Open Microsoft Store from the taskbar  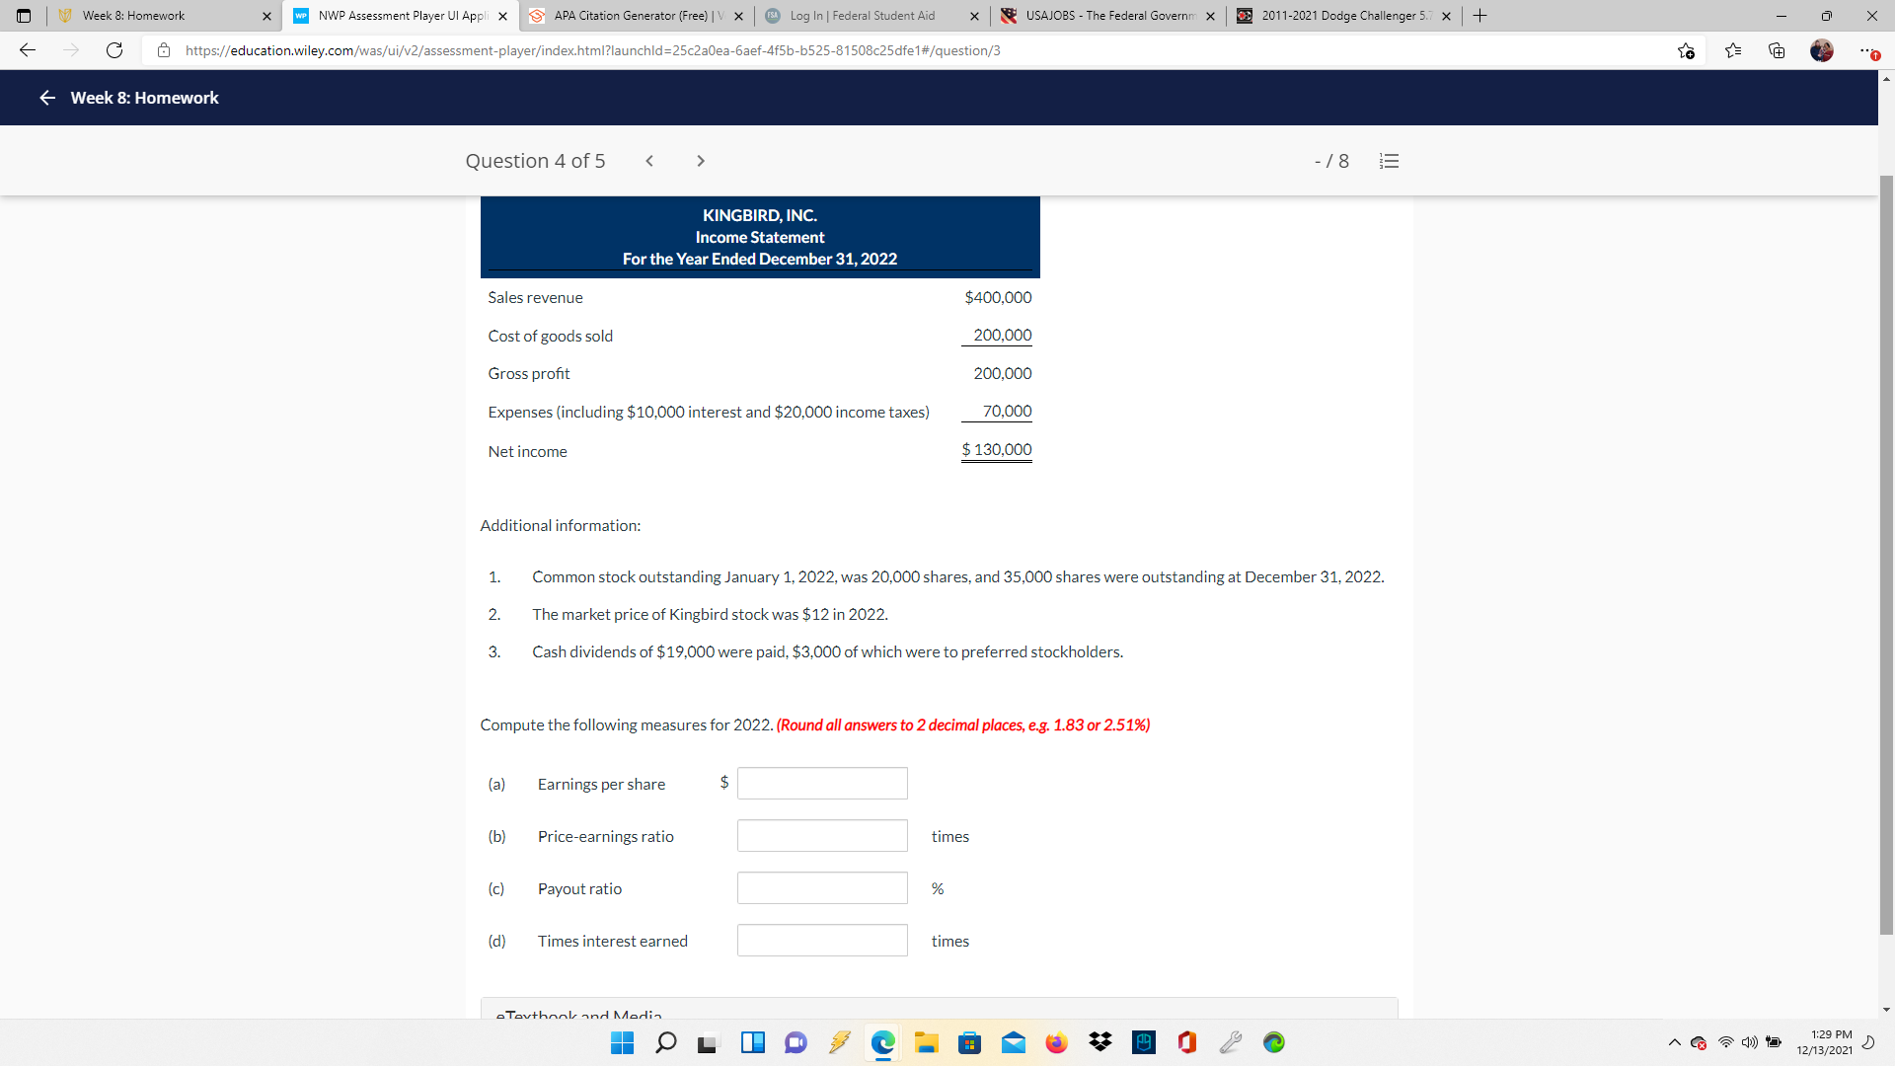tap(970, 1042)
